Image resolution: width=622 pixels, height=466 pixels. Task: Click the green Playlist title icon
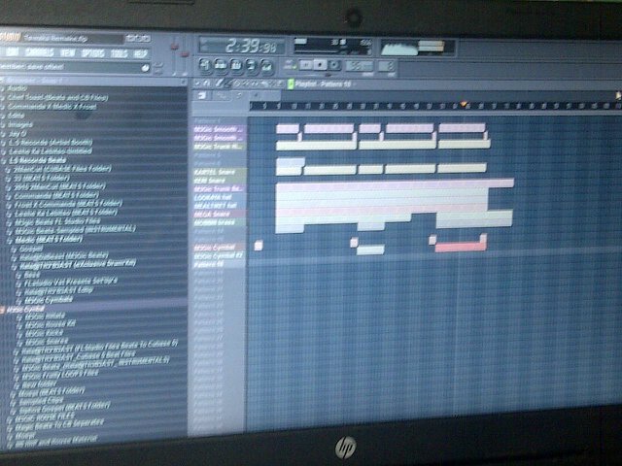pyautogui.click(x=291, y=84)
